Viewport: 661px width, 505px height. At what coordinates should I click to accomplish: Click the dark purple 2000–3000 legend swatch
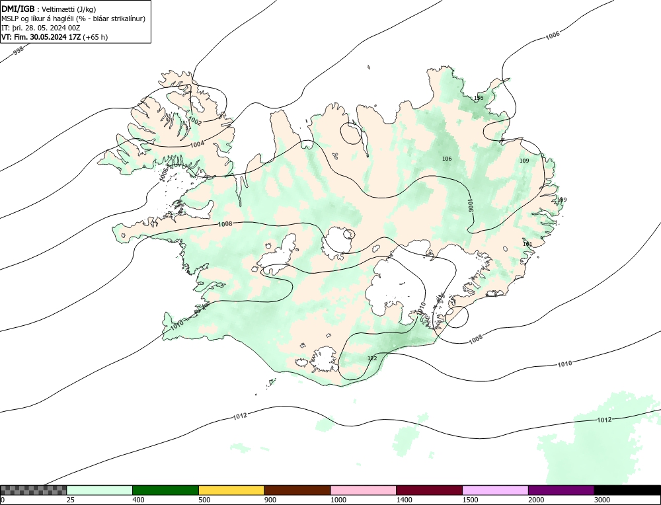point(561,490)
